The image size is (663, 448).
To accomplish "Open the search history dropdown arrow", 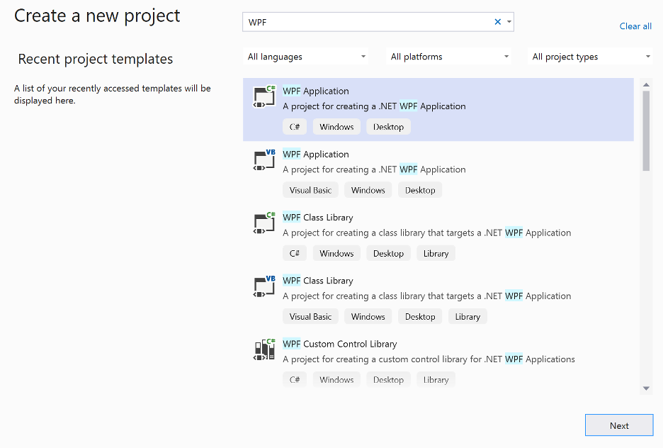I will pyautogui.click(x=509, y=22).
